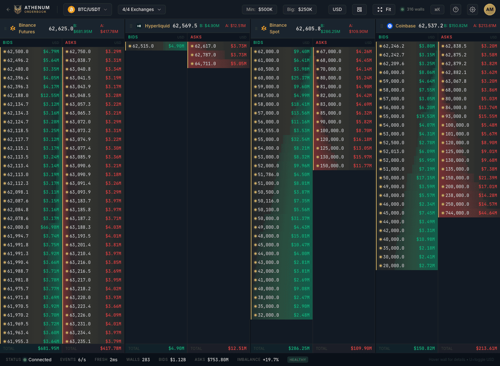Click the wall dot on Coinbase 744,000.0 ask

pos(443,213)
